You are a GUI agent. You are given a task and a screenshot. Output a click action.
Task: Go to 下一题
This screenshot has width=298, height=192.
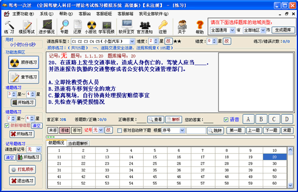click(x=271, y=131)
